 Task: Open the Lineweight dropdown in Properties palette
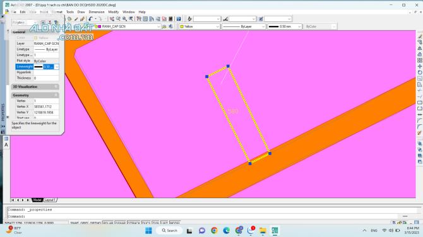tap(56, 67)
